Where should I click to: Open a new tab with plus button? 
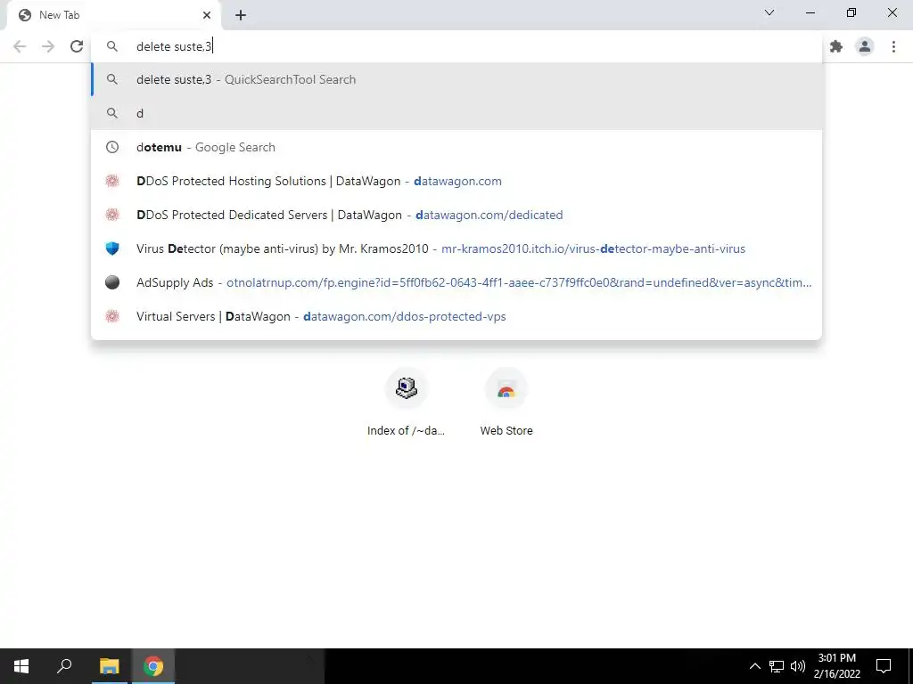pyautogui.click(x=241, y=15)
